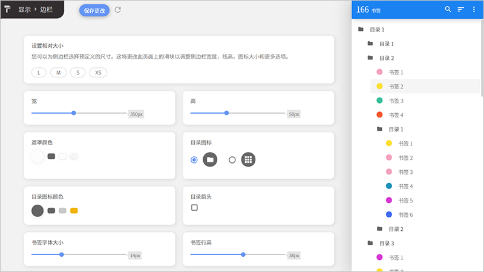Select the folder-style radio button under 目录图标
The height and width of the screenshot is (272, 484).
tap(194, 160)
